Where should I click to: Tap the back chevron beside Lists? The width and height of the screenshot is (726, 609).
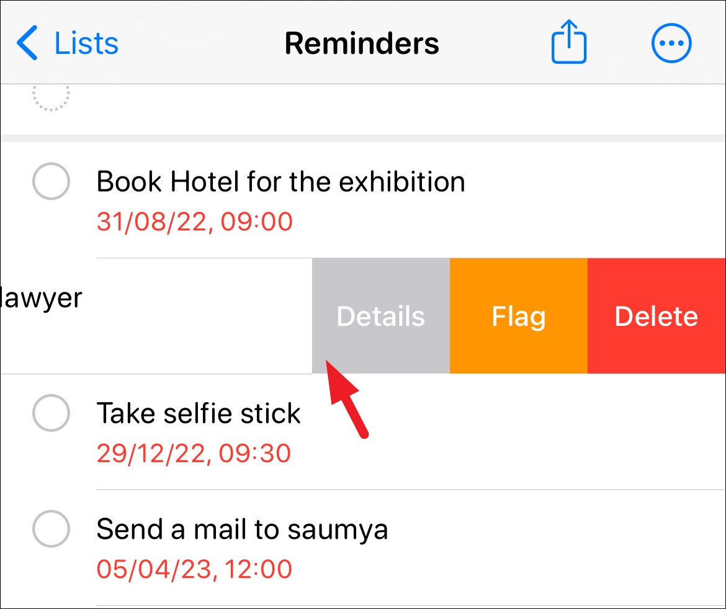point(27,43)
